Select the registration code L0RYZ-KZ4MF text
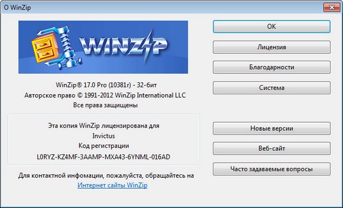The height and width of the screenshot is (208, 343). pos(103,157)
